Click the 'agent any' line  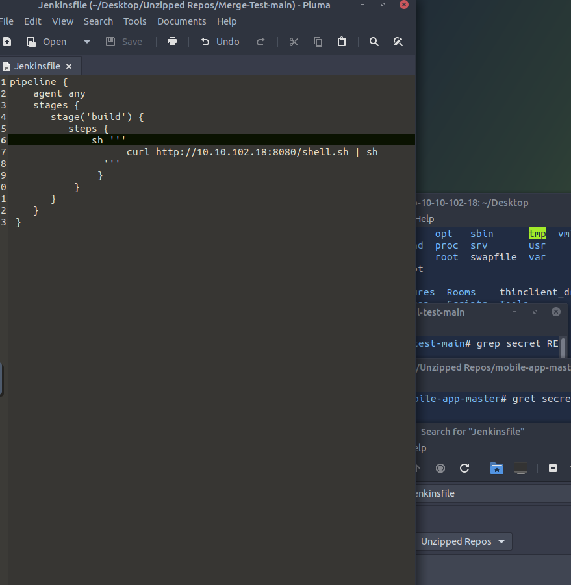(59, 93)
